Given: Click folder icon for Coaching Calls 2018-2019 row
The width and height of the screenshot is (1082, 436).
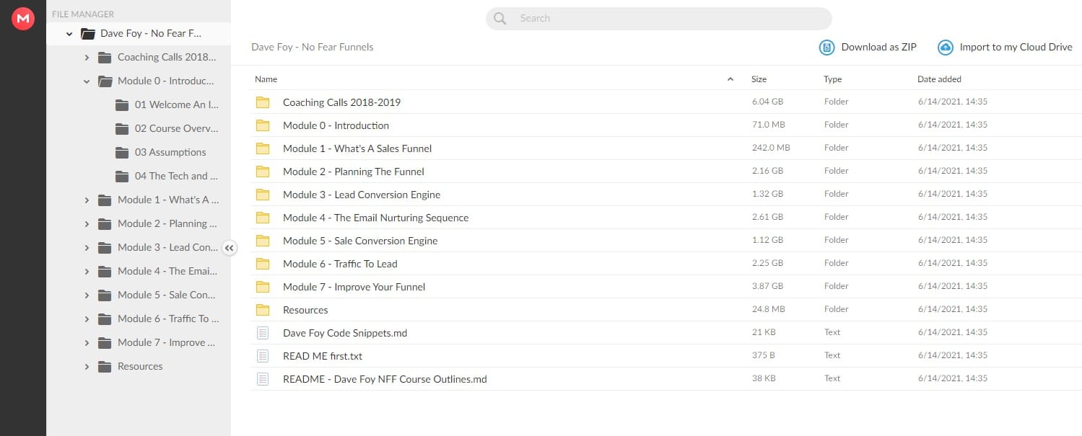Looking at the screenshot, I should pyautogui.click(x=263, y=102).
